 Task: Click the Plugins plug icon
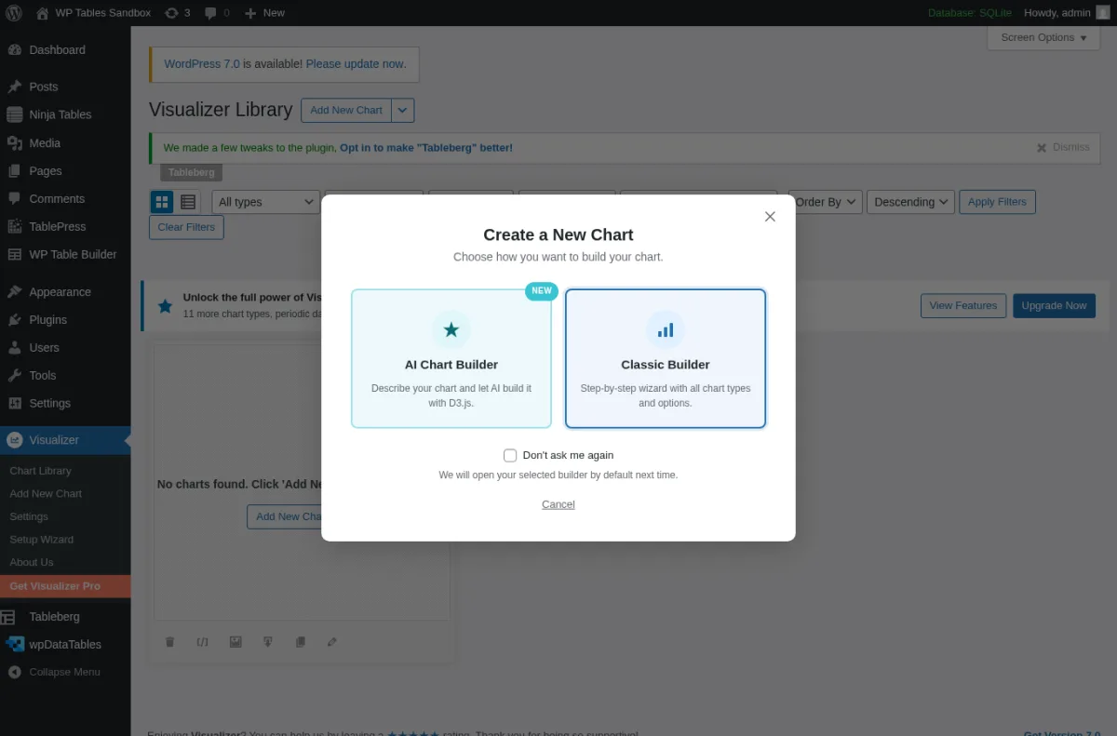15,320
